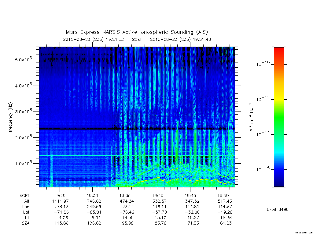313x234 pixels.
Task: Click the SZA value 106.62
Action: pos(94,223)
